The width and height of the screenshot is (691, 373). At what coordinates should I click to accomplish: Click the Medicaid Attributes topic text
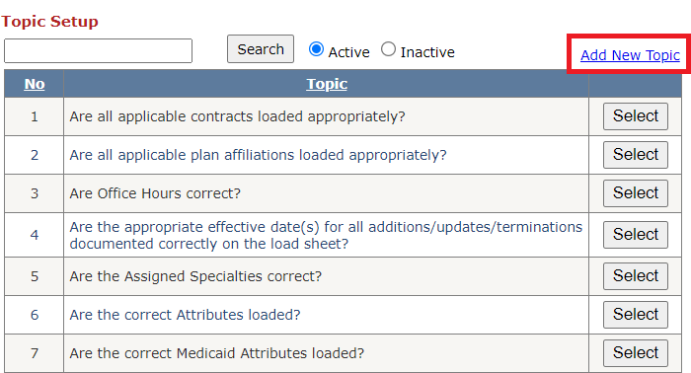(x=217, y=353)
